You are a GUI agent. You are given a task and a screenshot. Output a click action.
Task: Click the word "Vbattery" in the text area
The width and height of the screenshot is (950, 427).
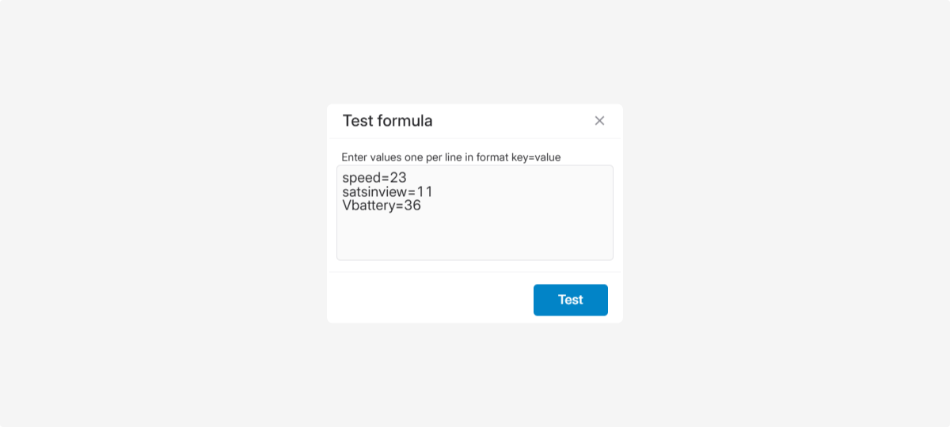click(x=368, y=206)
